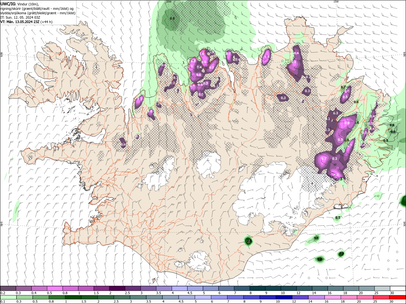The height and width of the screenshot is (304, 406).
Task: Pick the darkest purple snow-scale swatch starting at 2
Action: click(x=117, y=288)
